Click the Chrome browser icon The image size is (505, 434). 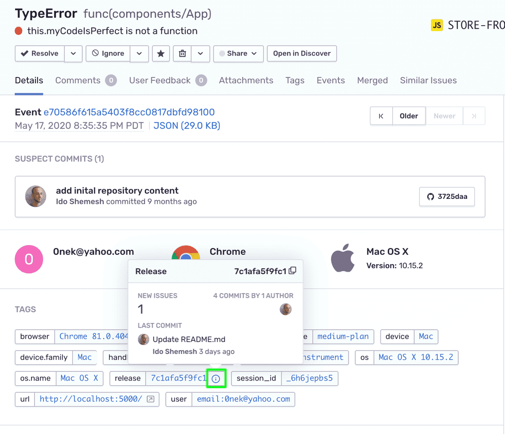186,253
